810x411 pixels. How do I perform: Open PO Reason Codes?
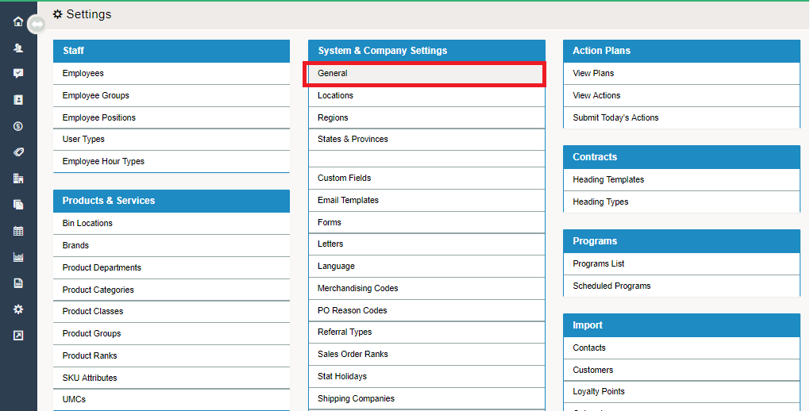426,311
